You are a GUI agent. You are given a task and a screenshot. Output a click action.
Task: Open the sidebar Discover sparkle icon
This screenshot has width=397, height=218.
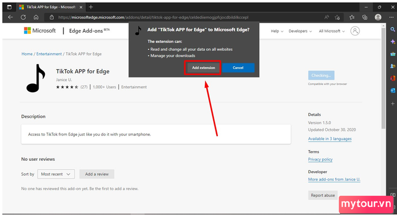tap(392, 41)
